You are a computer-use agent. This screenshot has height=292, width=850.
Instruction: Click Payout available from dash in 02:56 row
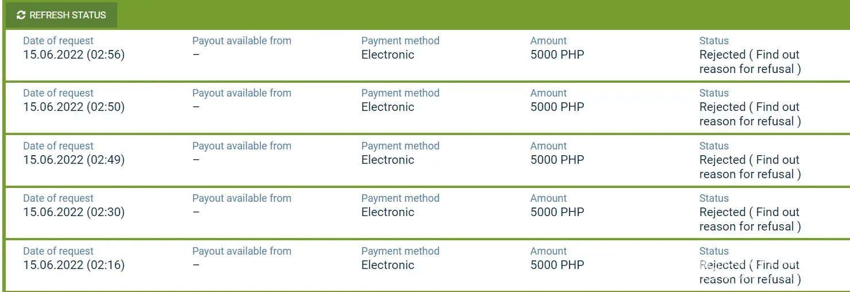[x=196, y=55]
